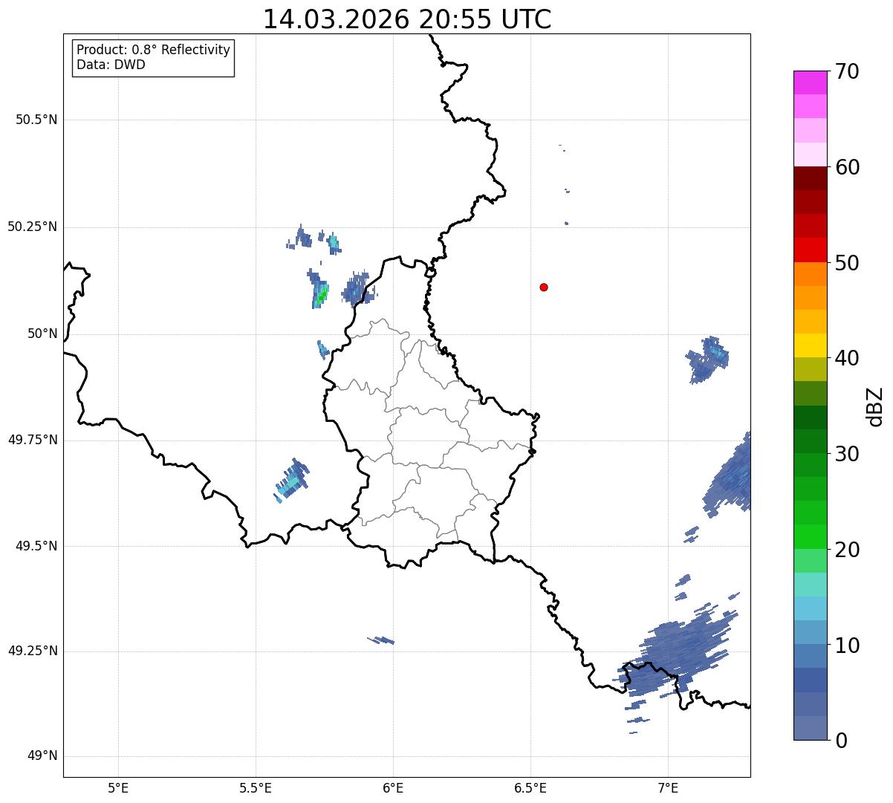Click the colorbar tick label "40"

tap(847, 358)
